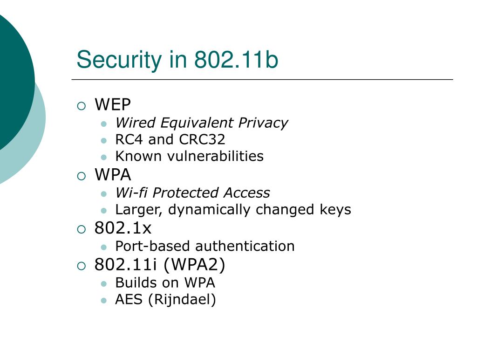Viewport: 477px width, 358px height.
Task: Click the dot bullet before Wired Equivalent Privacy
Action: tap(104, 124)
